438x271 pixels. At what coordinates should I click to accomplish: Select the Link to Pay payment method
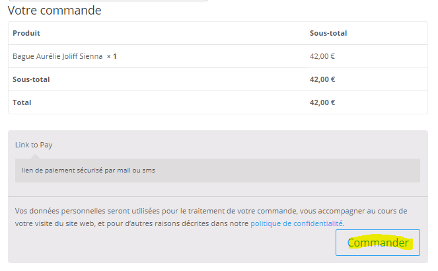pos(34,145)
